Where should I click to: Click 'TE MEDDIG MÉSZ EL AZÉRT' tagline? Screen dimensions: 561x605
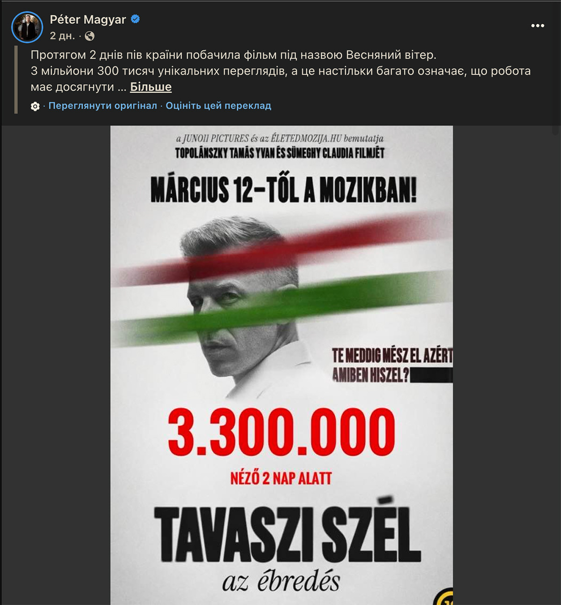click(x=392, y=356)
